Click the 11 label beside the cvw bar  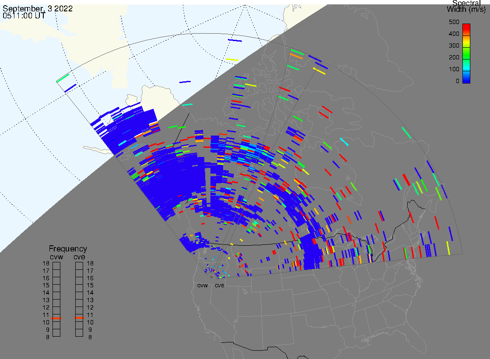pos(46,315)
